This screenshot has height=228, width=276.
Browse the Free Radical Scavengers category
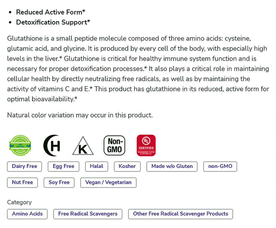coord(88,214)
